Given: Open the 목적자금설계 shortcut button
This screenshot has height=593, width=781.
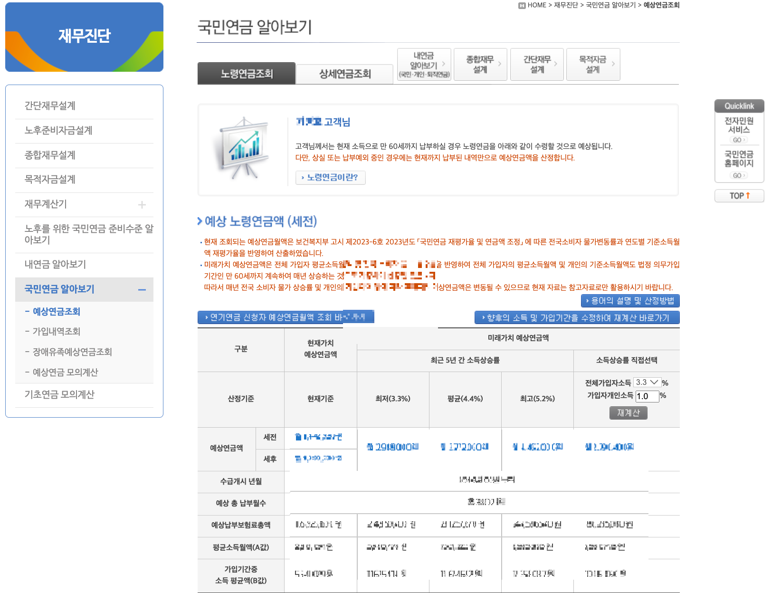Looking at the screenshot, I should [593, 64].
